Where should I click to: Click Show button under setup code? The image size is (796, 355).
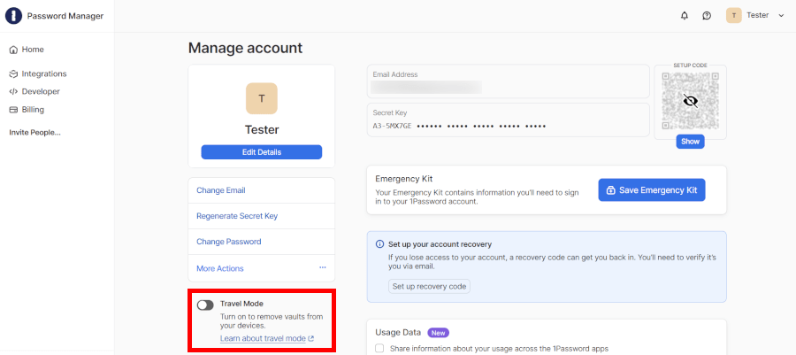[690, 142]
